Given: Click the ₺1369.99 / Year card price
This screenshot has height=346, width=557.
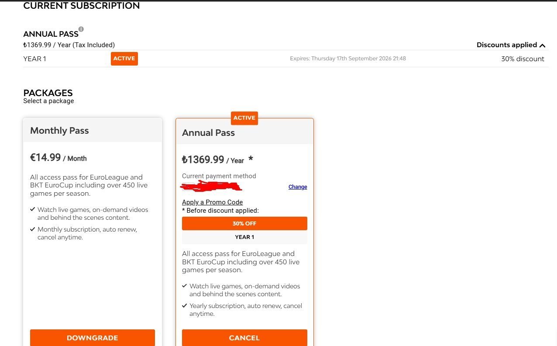Looking at the screenshot, I should (213, 160).
